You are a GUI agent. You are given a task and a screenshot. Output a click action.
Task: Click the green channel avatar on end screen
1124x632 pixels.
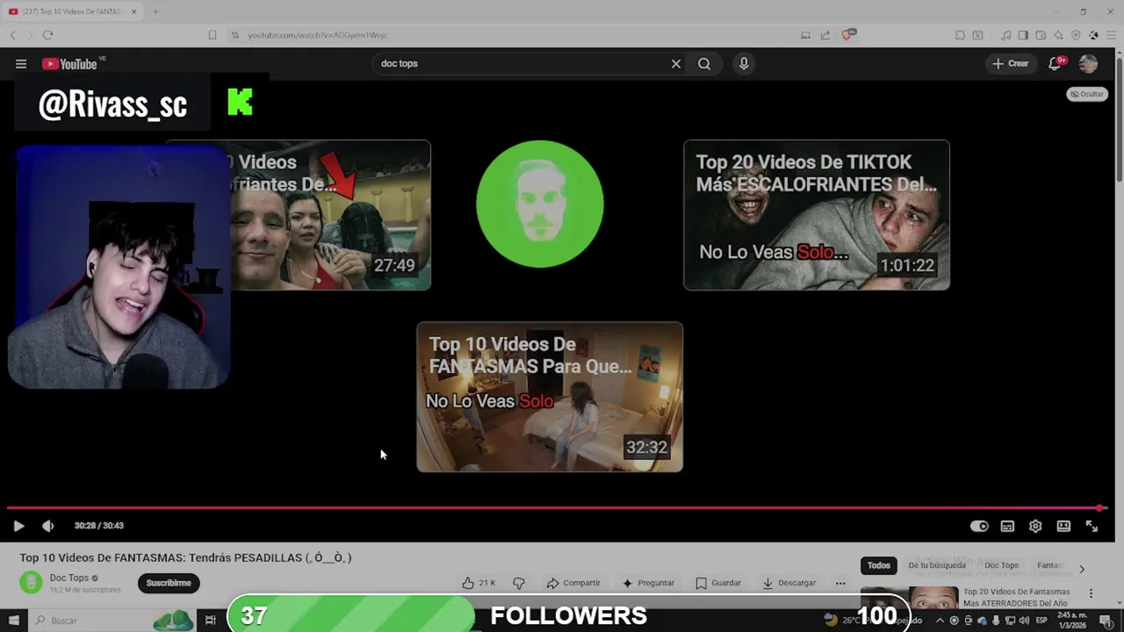(x=540, y=204)
